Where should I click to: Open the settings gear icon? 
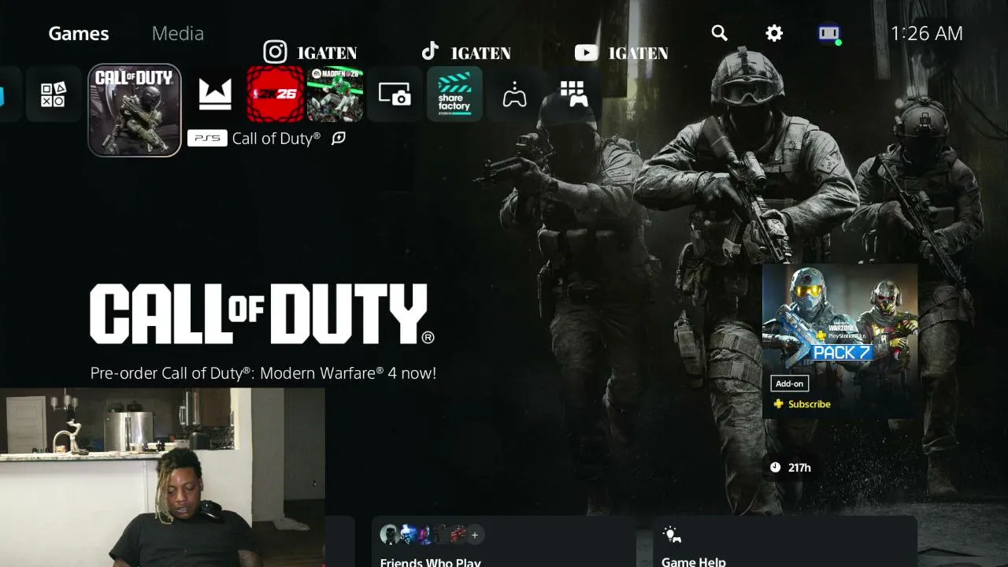[x=774, y=33]
